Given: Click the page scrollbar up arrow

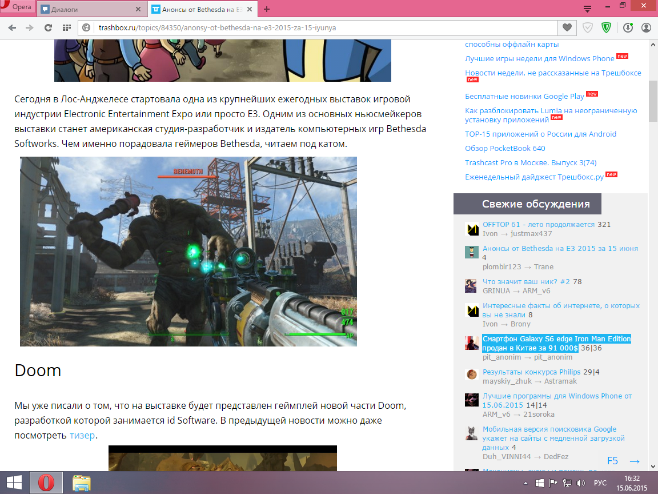Looking at the screenshot, I should tap(653, 44).
